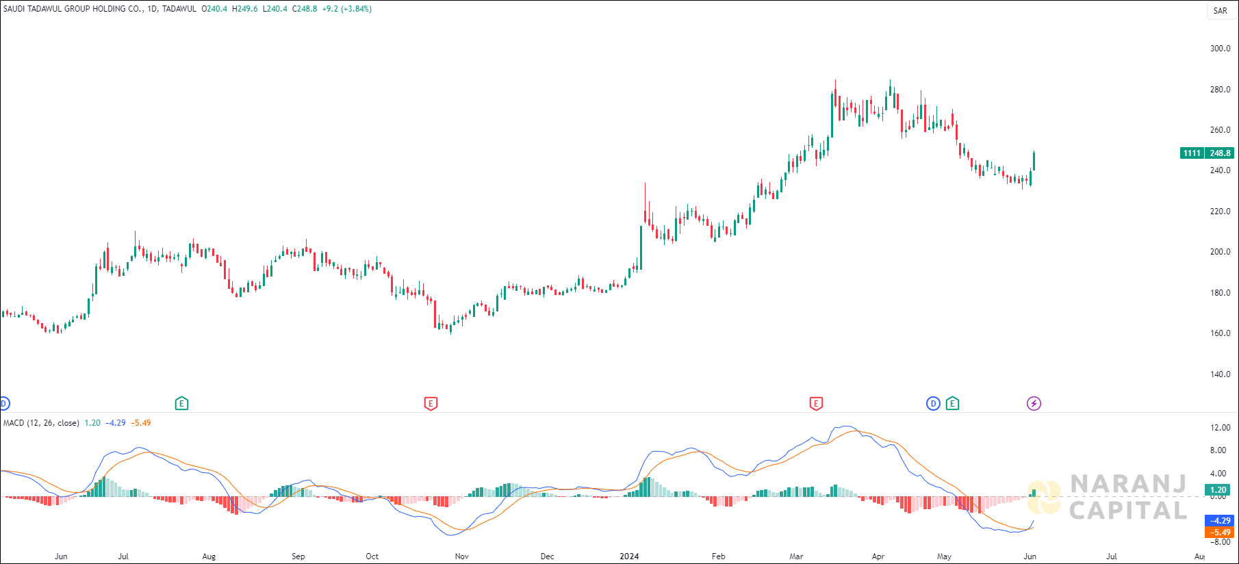
Task: Open the MACD (12, 26, close) indicator legend
Action: [41, 423]
